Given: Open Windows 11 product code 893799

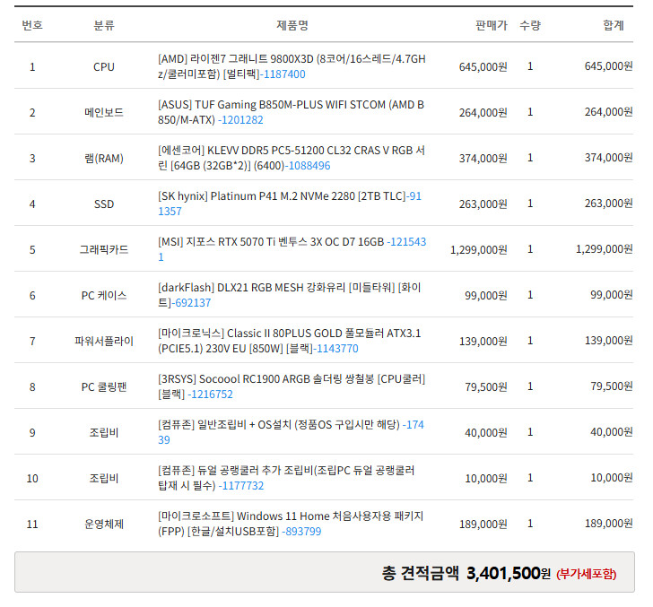Looking at the screenshot, I should pyautogui.click(x=303, y=531).
